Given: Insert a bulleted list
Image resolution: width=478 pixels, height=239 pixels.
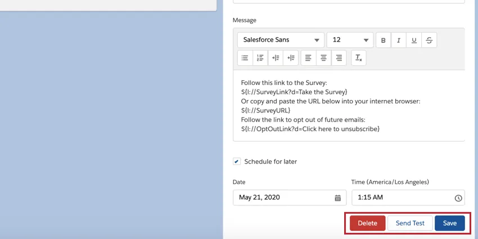Looking at the screenshot, I should coord(245,57).
